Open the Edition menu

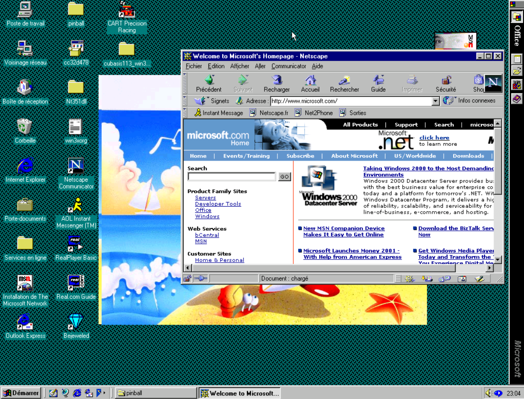point(216,66)
